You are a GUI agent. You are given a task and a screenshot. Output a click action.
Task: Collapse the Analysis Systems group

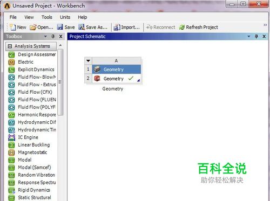coord(10,46)
